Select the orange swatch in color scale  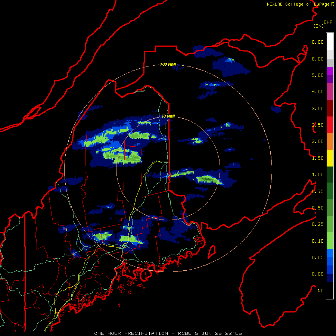[330, 141]
